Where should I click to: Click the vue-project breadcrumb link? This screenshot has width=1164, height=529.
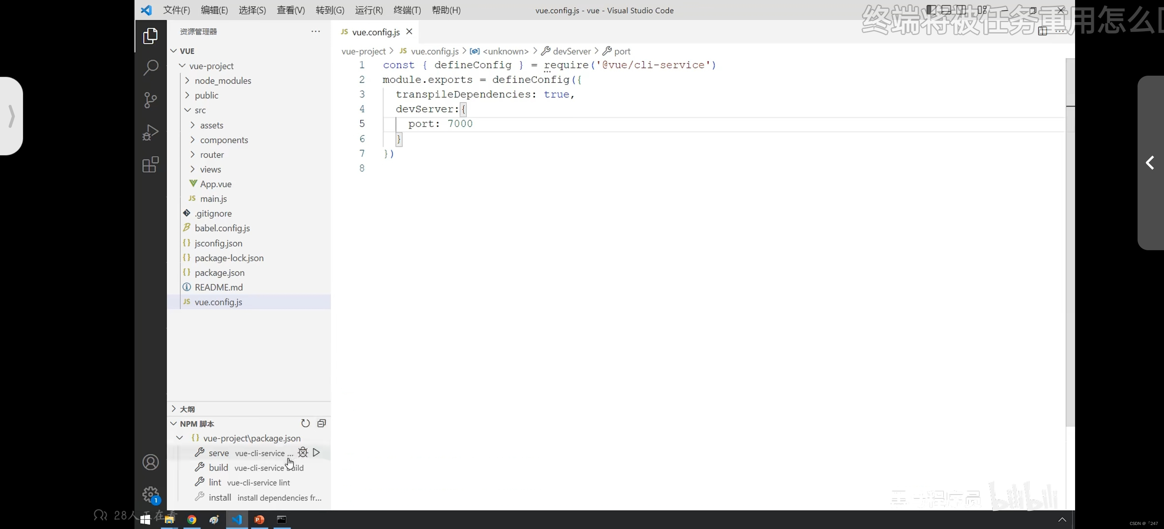click(363, 50)
